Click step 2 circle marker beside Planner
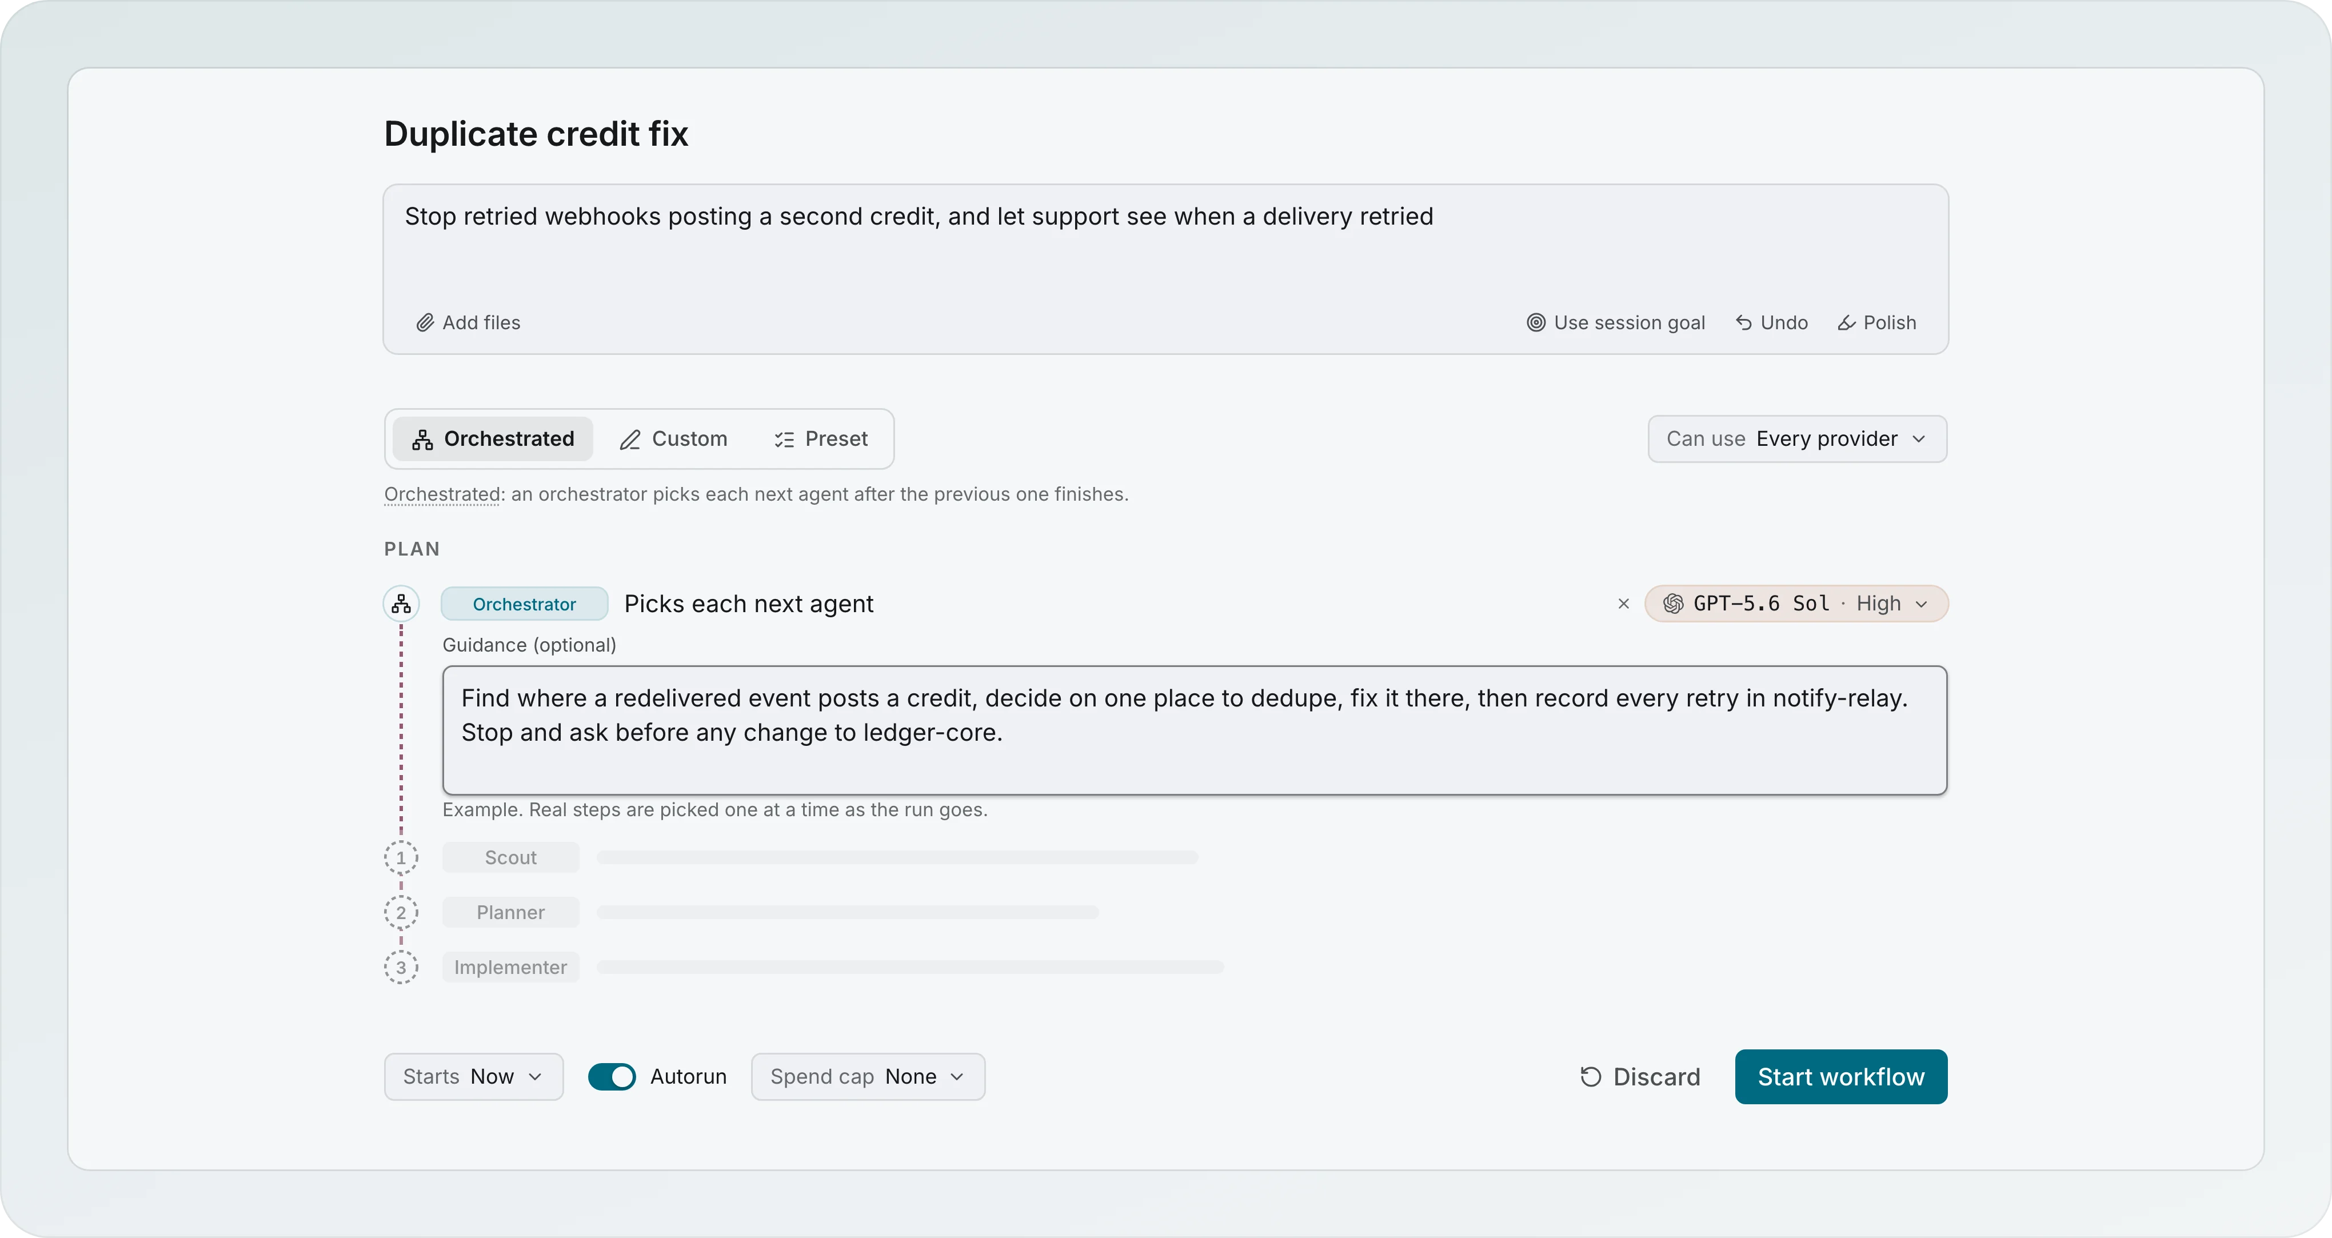The image size is (2332, 1238). [401, 912]
